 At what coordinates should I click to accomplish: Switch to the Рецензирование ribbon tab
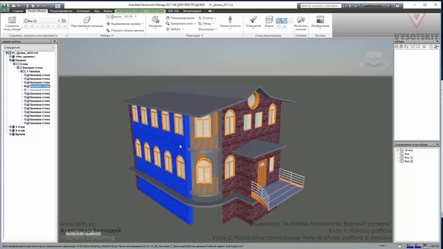click(61, 11)
